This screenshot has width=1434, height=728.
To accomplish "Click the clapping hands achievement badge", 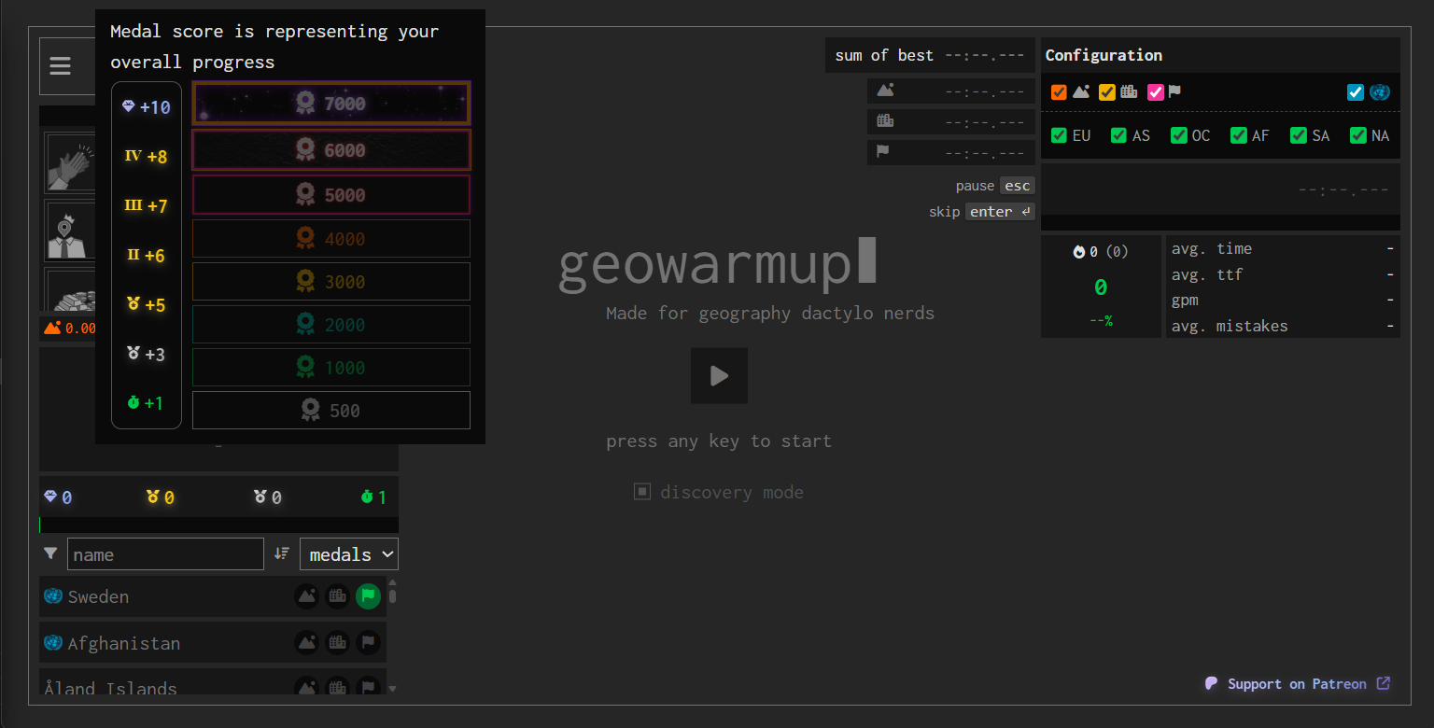I will point(71,162).
